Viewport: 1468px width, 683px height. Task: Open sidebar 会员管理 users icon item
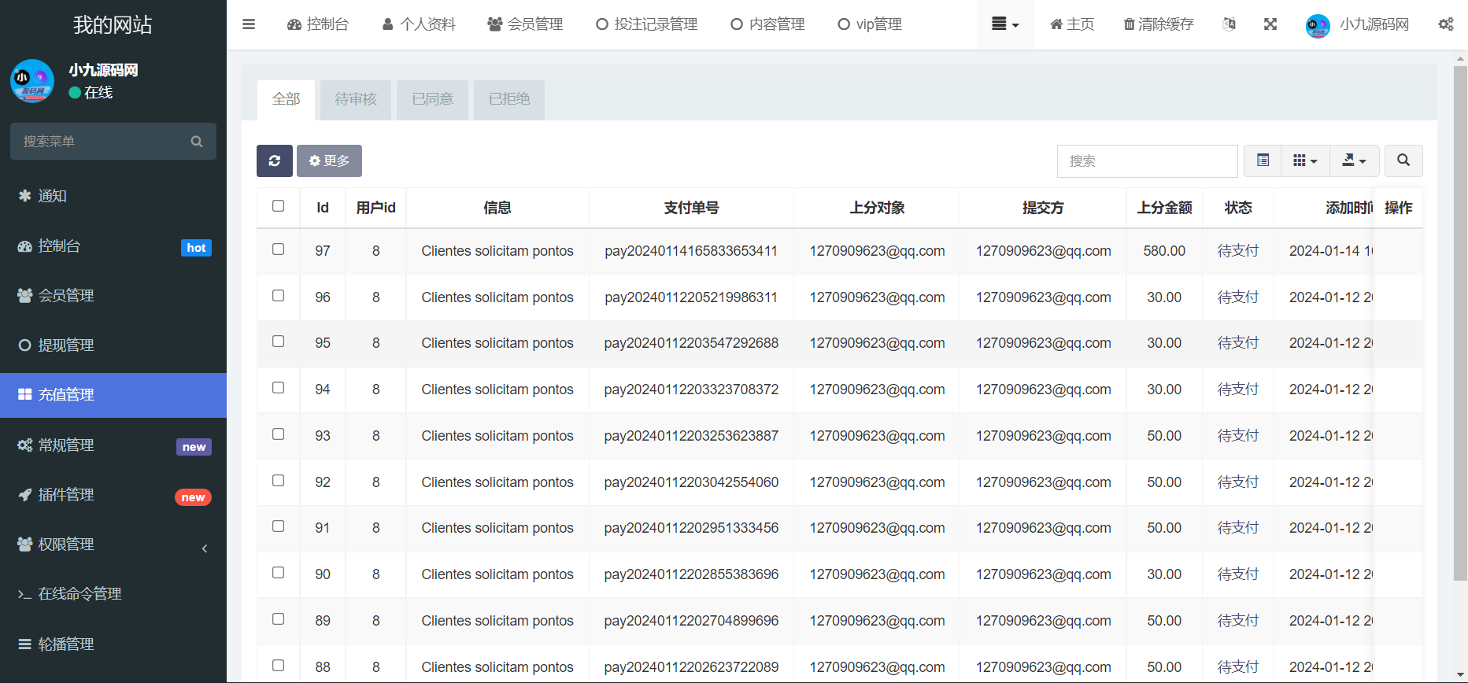(113, 296)
